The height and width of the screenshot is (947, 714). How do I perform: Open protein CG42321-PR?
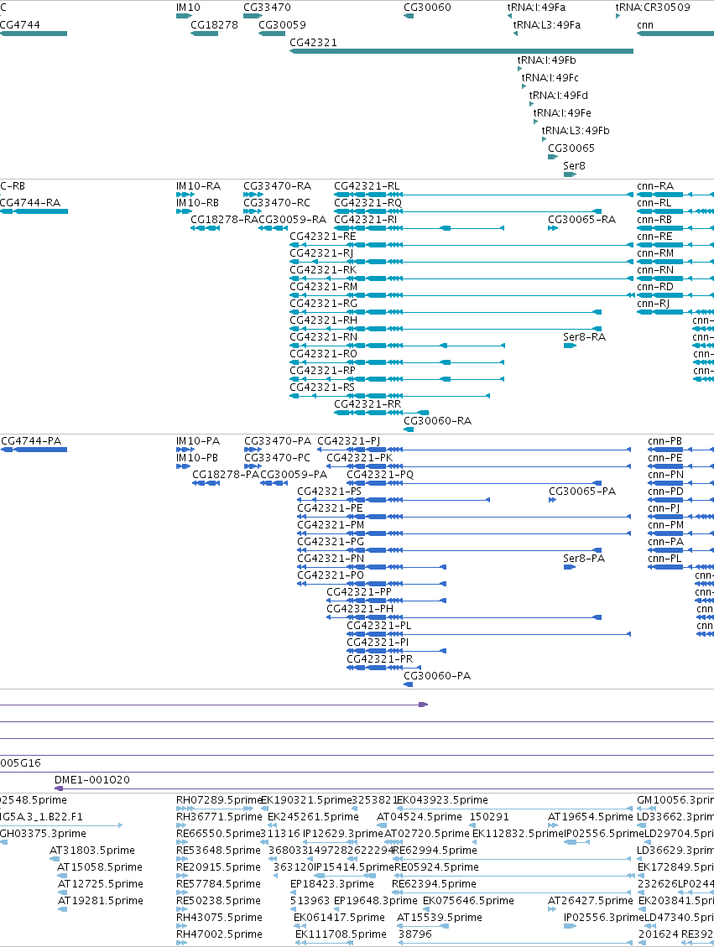[380, 659]
